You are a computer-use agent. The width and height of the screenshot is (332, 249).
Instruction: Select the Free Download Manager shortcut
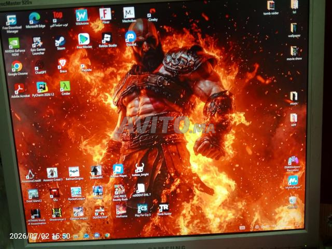pyautogui.click(x=11, y=20)
